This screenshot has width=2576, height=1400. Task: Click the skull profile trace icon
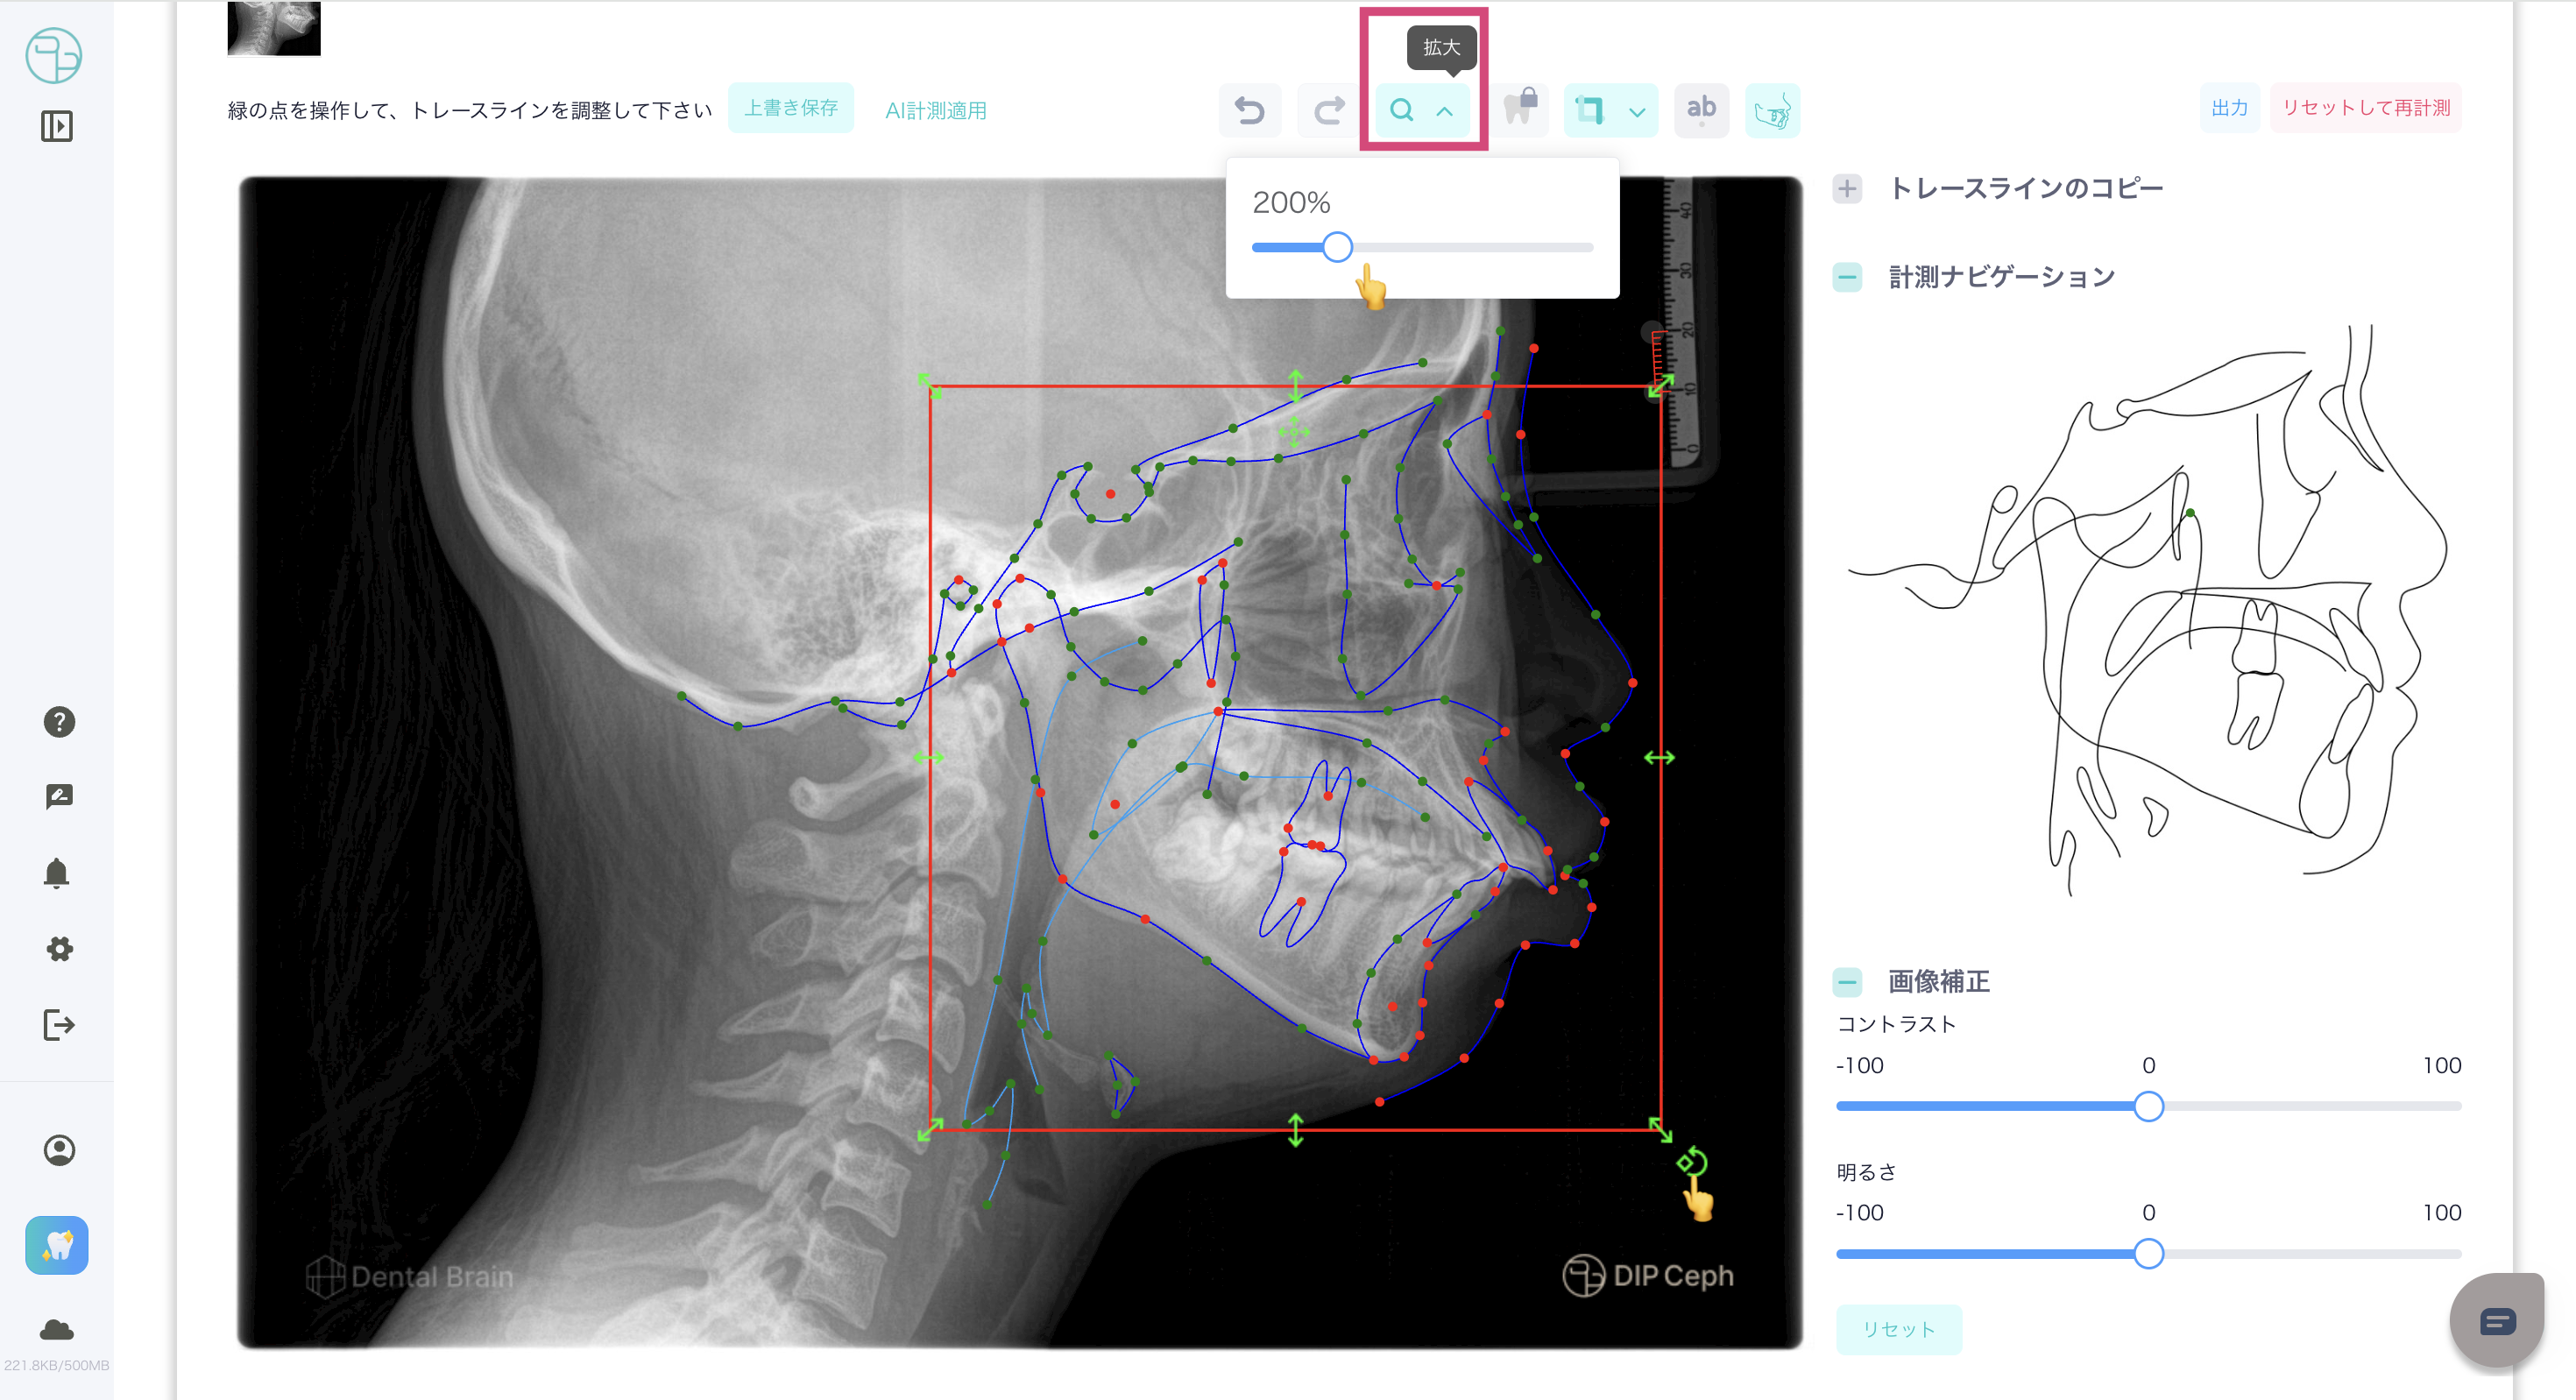[x=1772, y=111]
